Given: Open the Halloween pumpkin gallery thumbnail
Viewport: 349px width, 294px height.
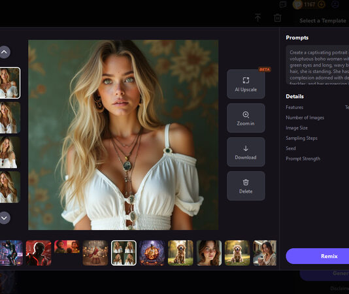Looking at the screenshot, I should tap(152, 253).
